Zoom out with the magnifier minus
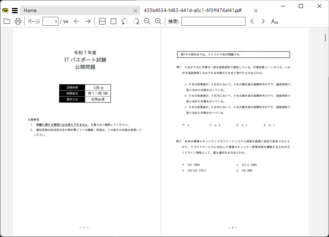This screenshot has width=329, height=237. tap(147, 21)
